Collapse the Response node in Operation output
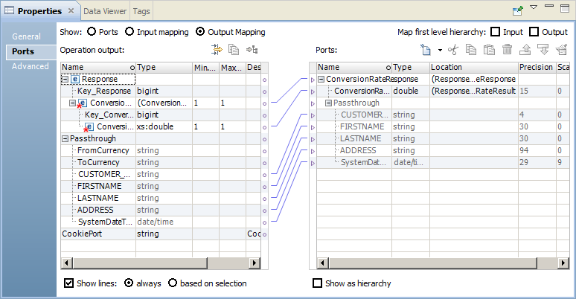Viewport: 576px width, 299px height. pyautogui.click(x=65, y=79)
